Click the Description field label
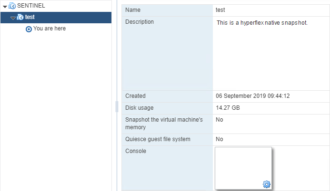The image size is (330, 191). 140,22
